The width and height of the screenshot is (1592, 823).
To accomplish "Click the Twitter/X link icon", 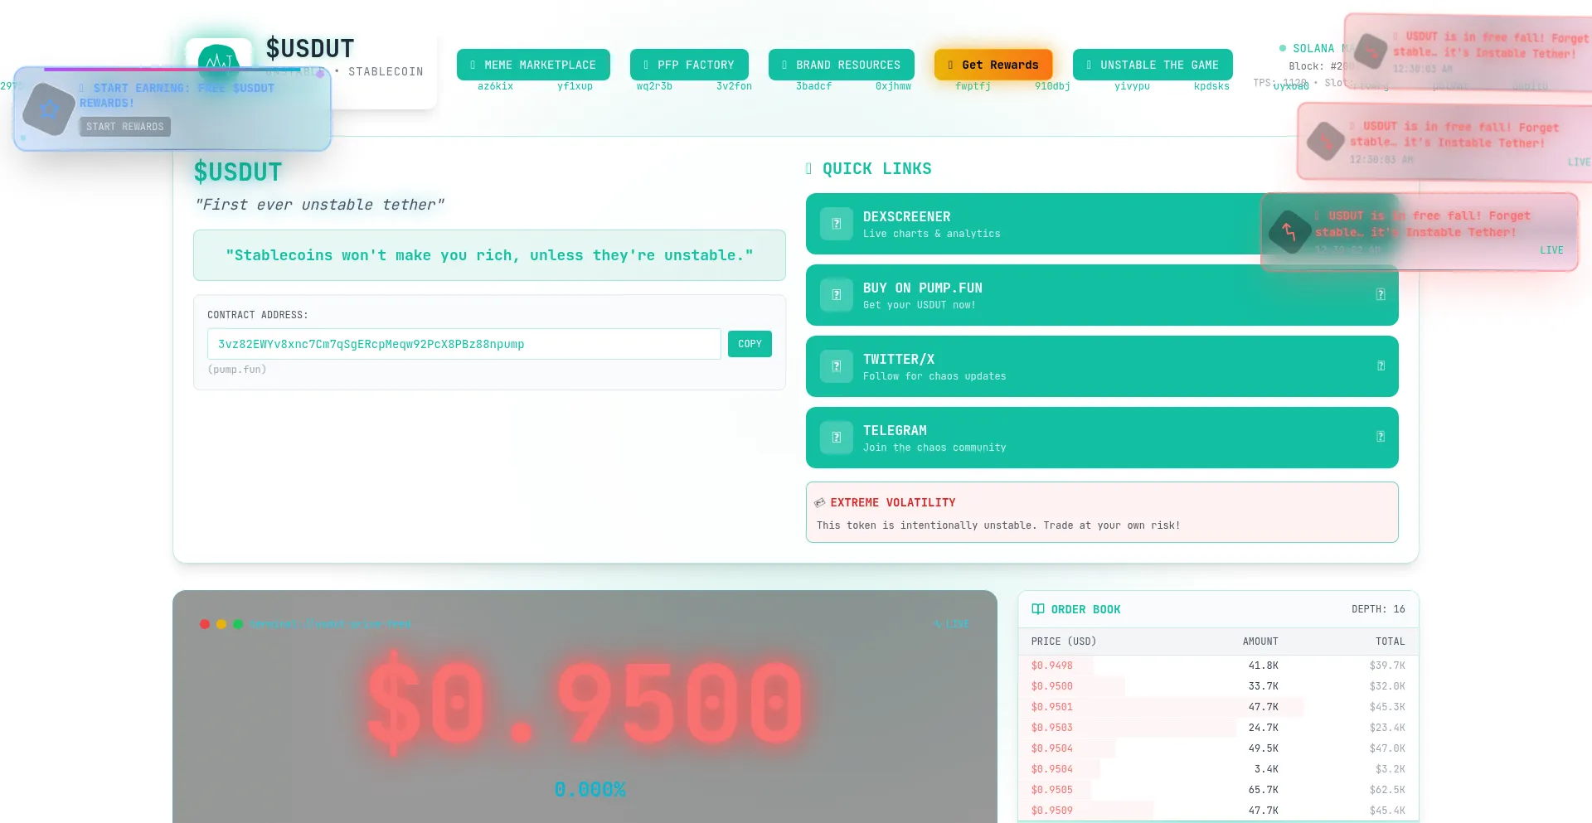I will tap(836, 366).
